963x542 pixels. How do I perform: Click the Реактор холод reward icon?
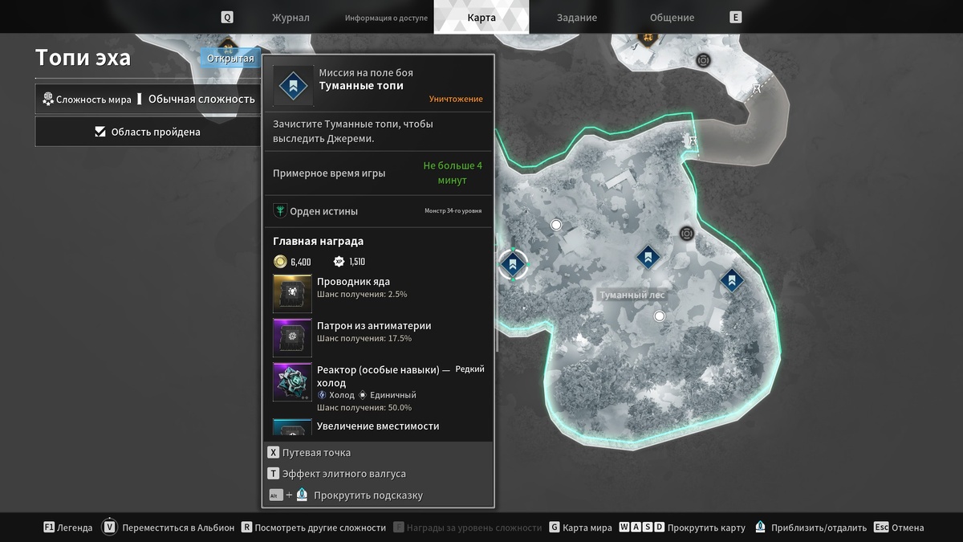tap(293, 382)
